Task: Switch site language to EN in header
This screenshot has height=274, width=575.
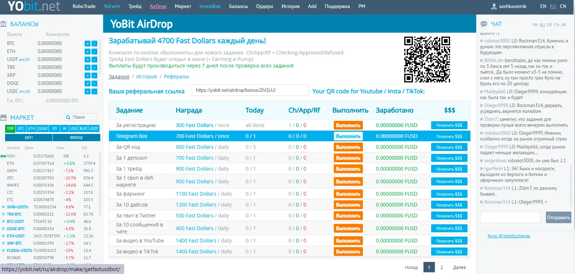Action: click(x=543, y=6)
